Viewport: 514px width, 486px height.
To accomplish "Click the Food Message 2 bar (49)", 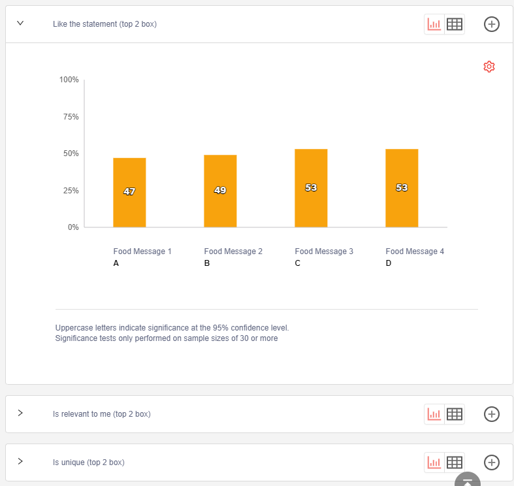I will (x=220, y=191).
